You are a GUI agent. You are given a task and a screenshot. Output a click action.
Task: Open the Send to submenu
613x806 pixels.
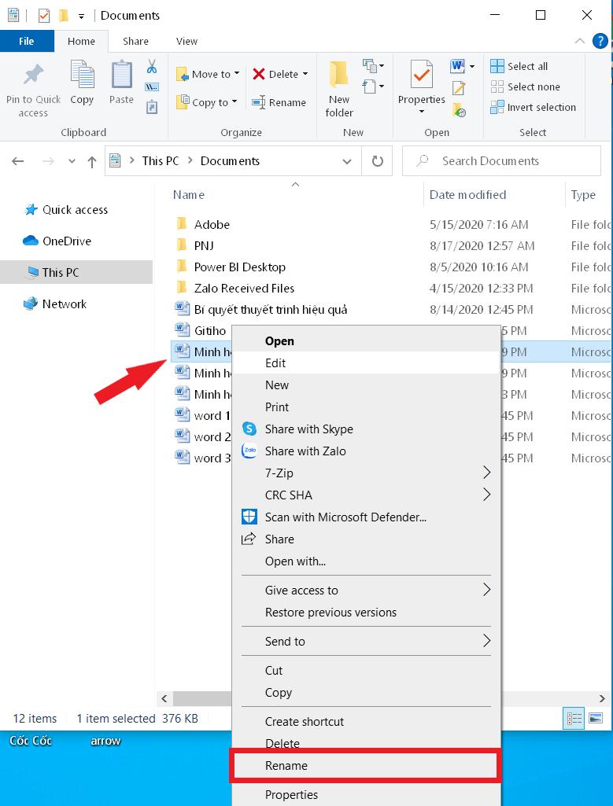pyautogui.click(x=366, y=641)
